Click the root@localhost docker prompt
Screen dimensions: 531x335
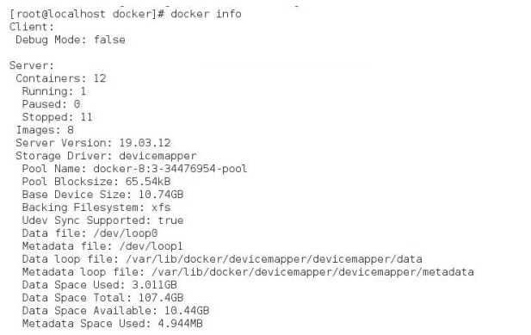pyautogui.click(x=87, y=14)
